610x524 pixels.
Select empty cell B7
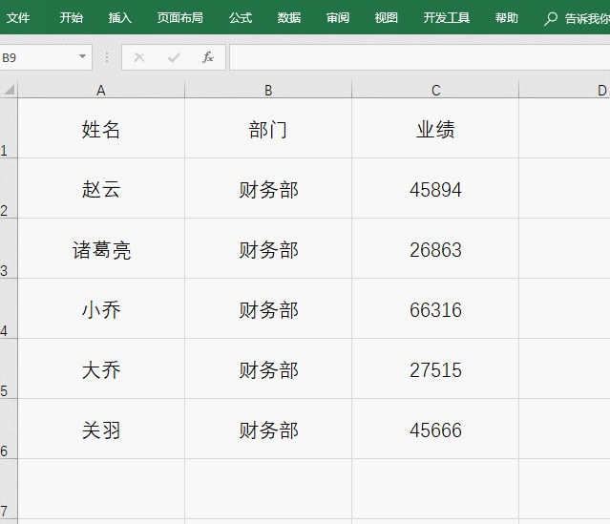(x=268, y=489)
